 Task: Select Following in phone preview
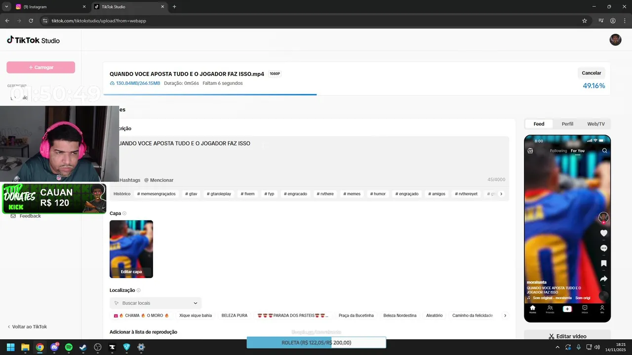pos(558,151)
